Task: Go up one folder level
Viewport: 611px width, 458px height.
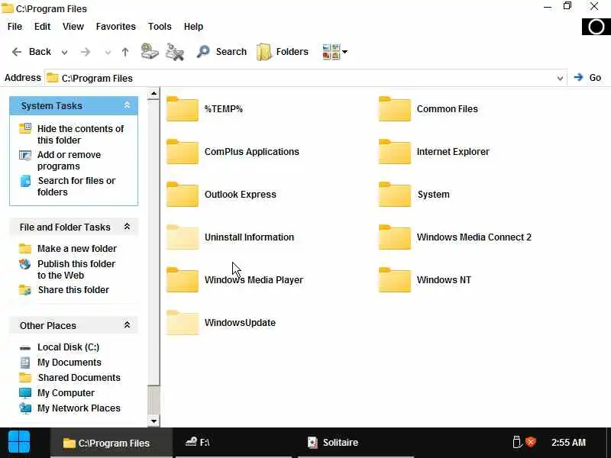Action: [x=125, y=52]
